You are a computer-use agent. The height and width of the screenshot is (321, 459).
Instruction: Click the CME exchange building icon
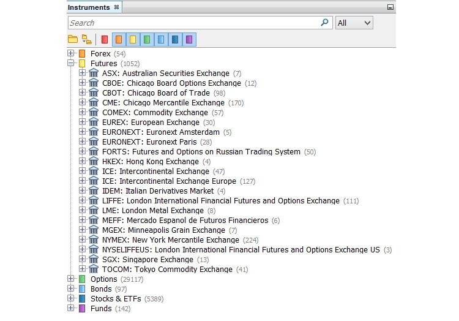coord(94,102)
